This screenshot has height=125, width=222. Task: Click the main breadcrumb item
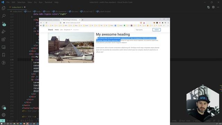click(46, 11)
